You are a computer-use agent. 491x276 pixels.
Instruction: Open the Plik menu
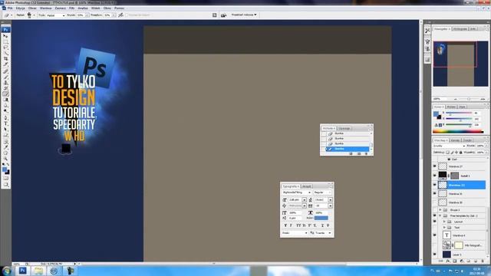coord(10,8)
